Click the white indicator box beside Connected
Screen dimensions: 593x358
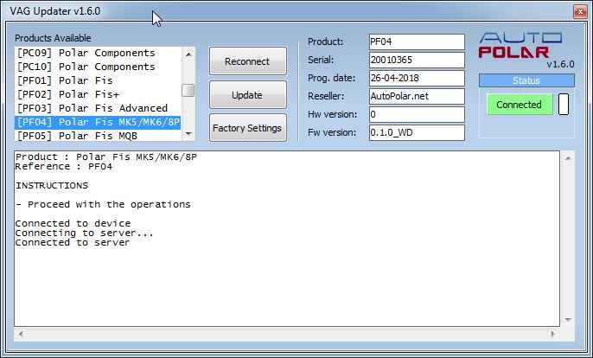[564, 104]
